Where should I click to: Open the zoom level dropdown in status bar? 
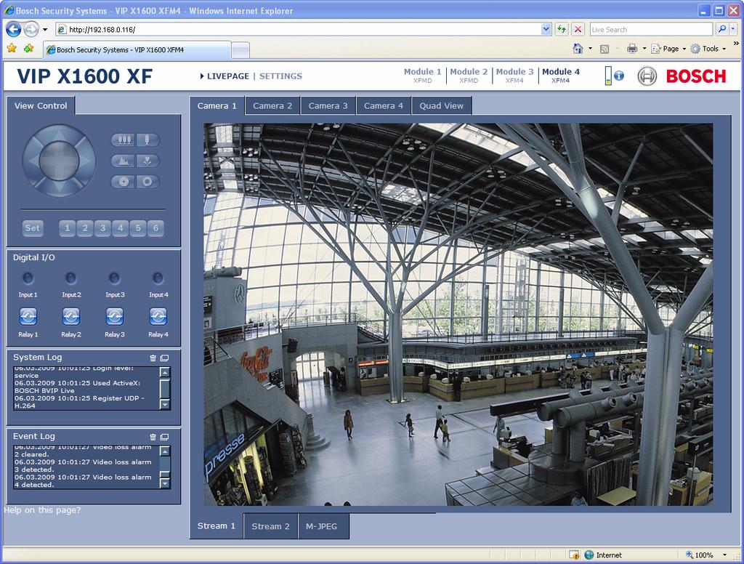[x=724, y=555]
